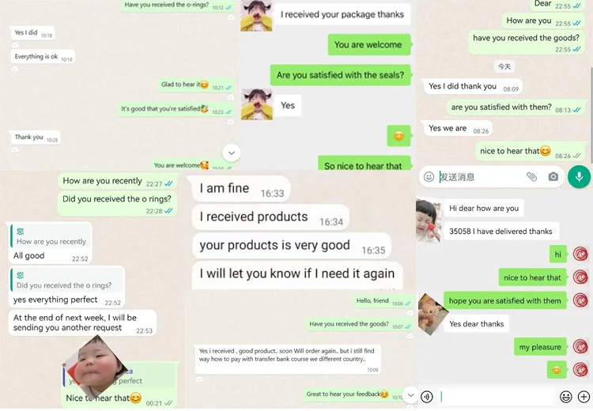Click scroll-down chevron in top-left chat
This screenshot has width=593, height=411.
tap(232, 153)
